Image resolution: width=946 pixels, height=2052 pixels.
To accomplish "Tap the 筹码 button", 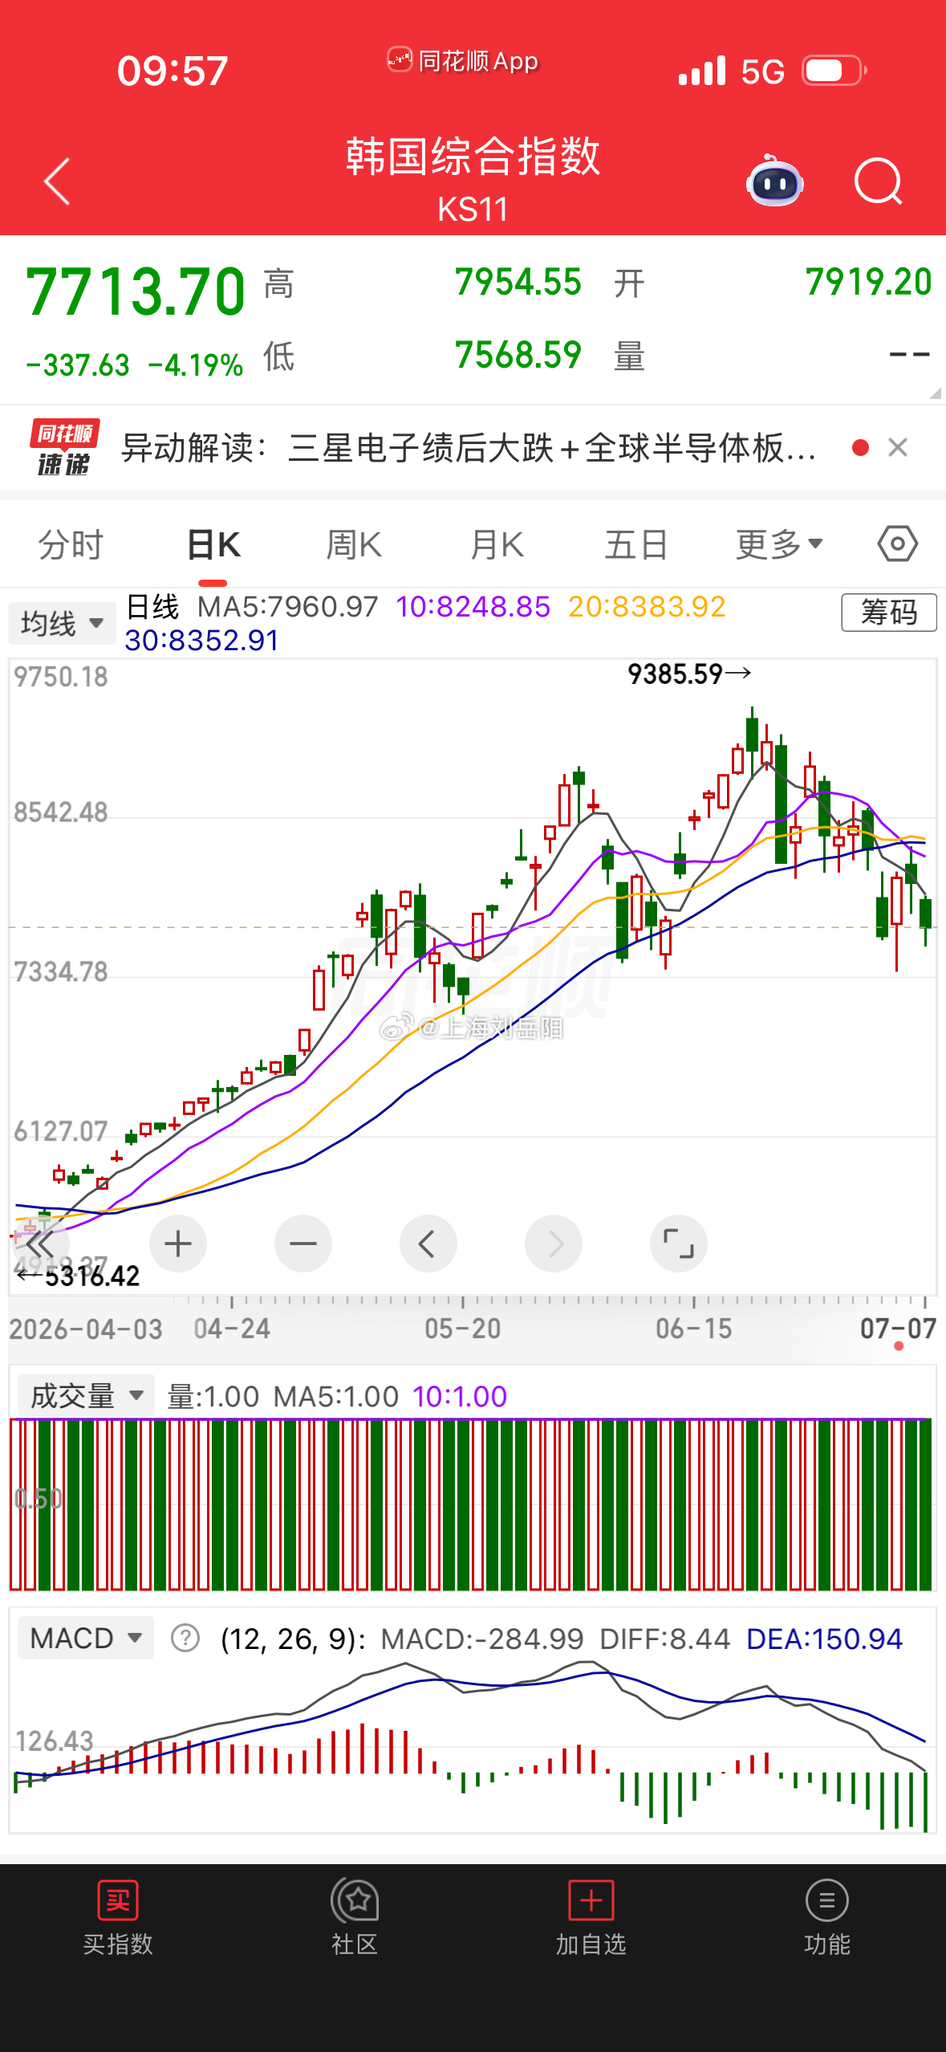I will click(889, 613).
